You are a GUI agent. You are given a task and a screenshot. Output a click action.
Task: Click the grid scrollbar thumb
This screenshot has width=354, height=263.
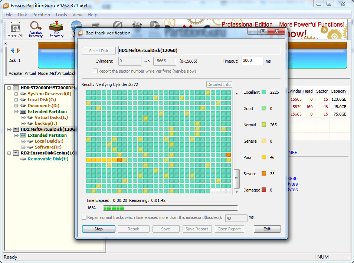[237, 179]
